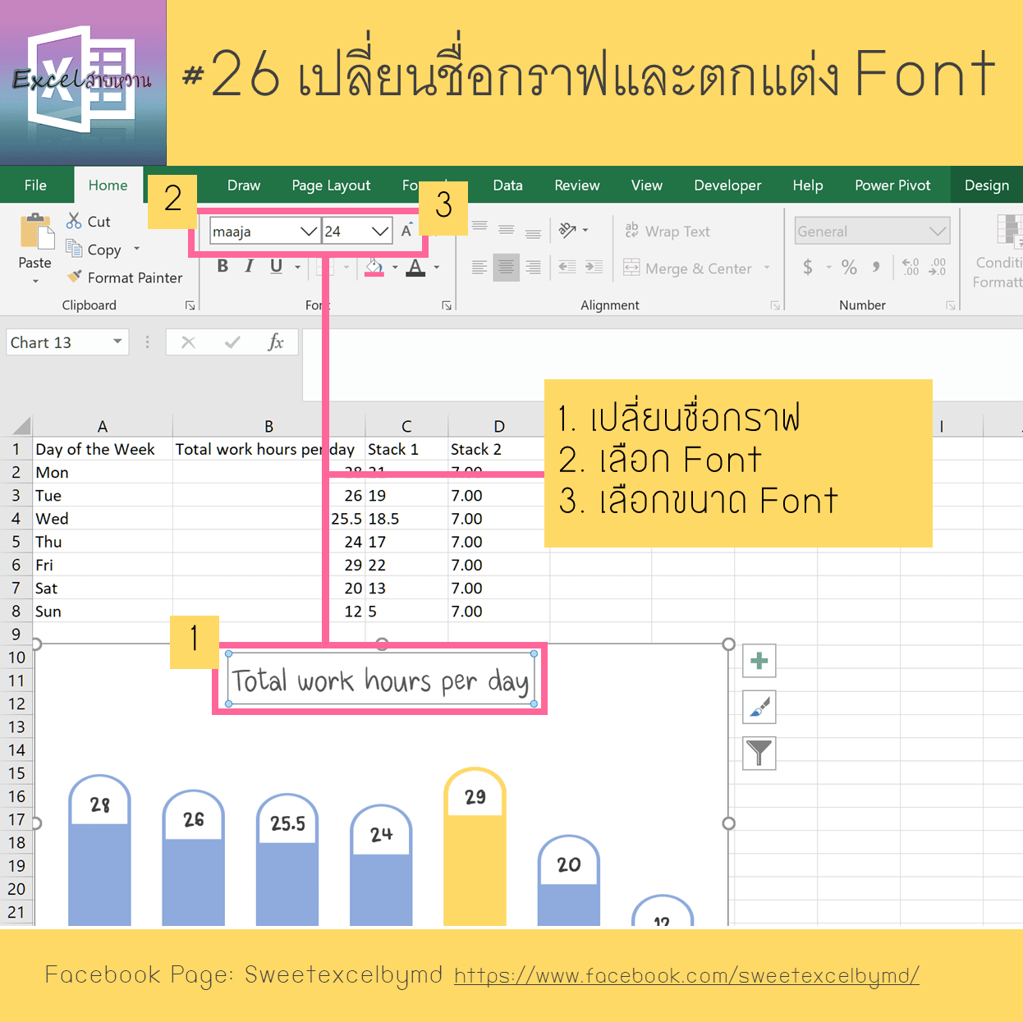Click the formula bar Enter checkmark
The image size is (1023, 1022).
[x=232, y=342]
